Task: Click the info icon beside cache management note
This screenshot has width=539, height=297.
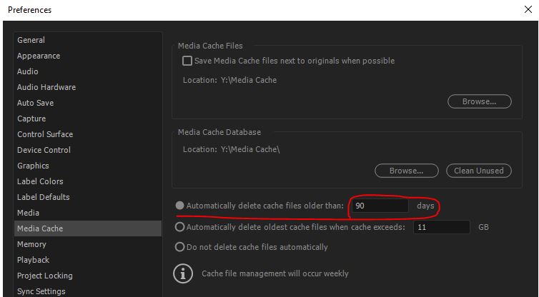Action: point(182,273)
